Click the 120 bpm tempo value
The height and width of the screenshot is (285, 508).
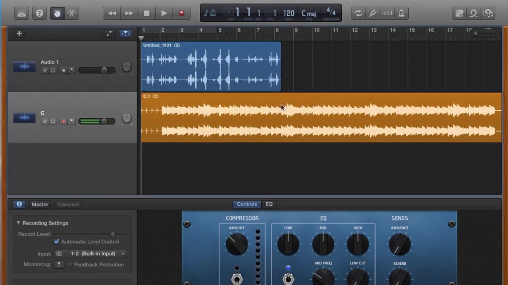[x=289, y=13]
